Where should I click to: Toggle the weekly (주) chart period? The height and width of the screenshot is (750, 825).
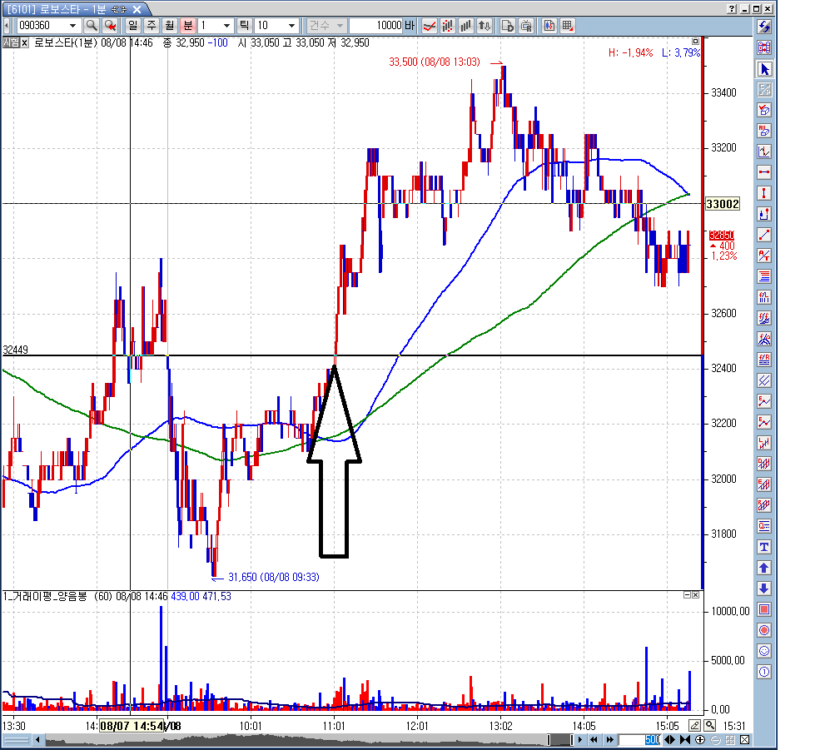pos(151,26)
